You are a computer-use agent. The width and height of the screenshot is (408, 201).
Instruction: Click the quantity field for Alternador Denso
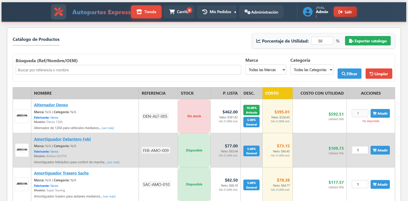point(360,113)
